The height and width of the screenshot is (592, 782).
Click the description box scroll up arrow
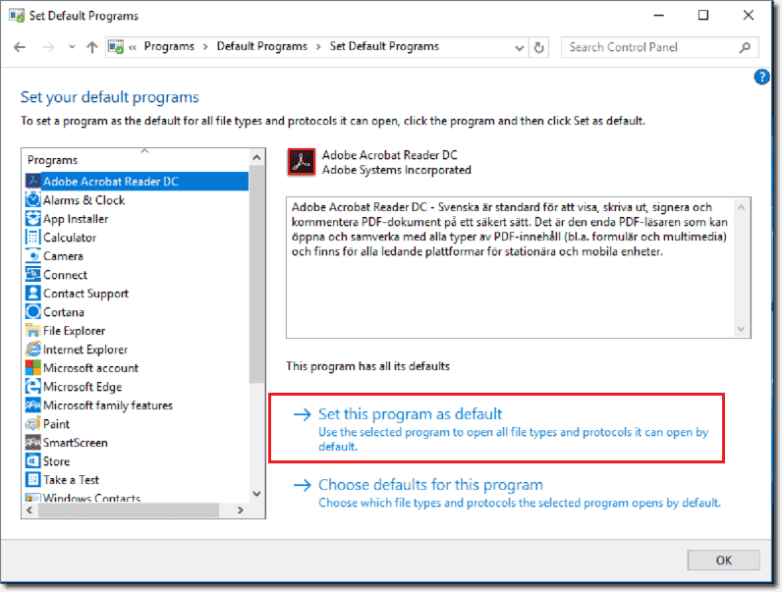(x=741, y=207)
